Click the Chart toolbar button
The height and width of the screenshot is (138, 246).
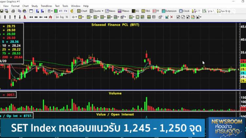(82, 11)
